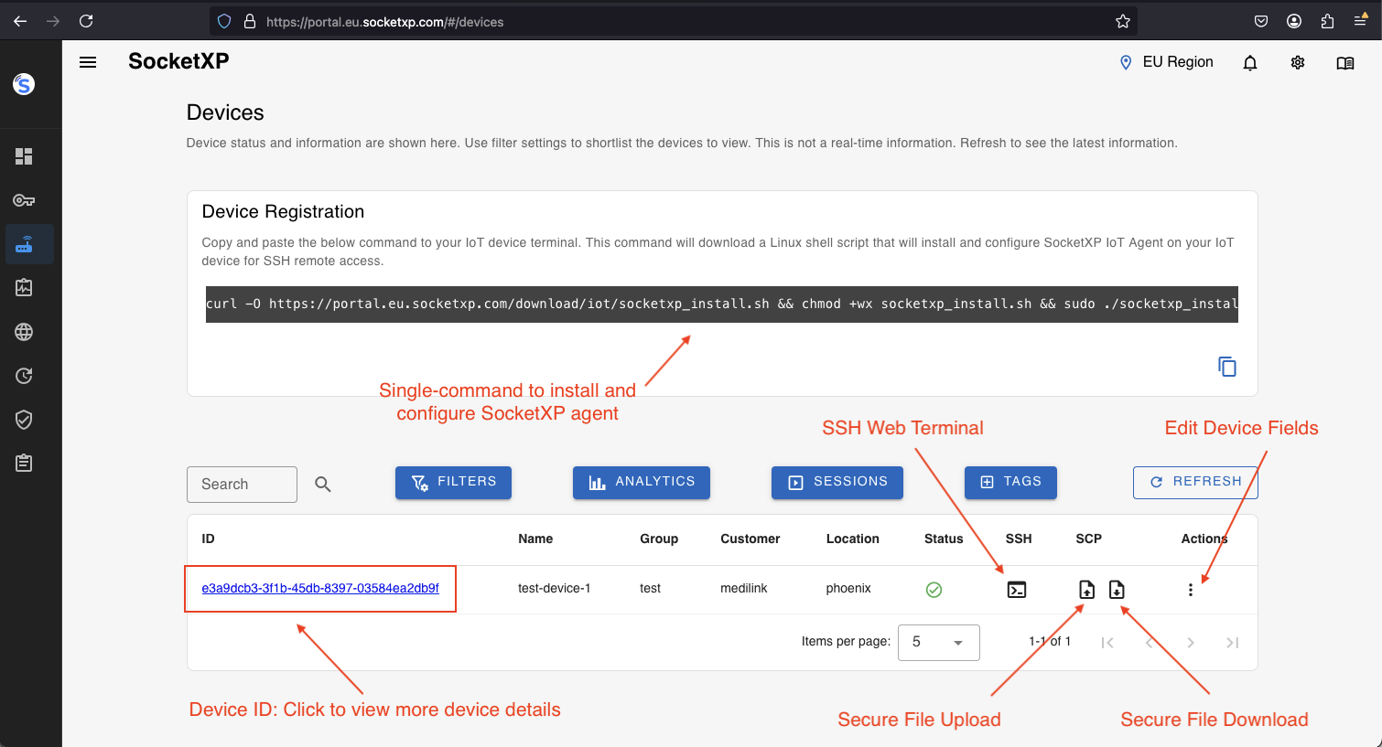Screen dimensions: 1382x747
Task: Go to the next page of results
Action: 1191,643
